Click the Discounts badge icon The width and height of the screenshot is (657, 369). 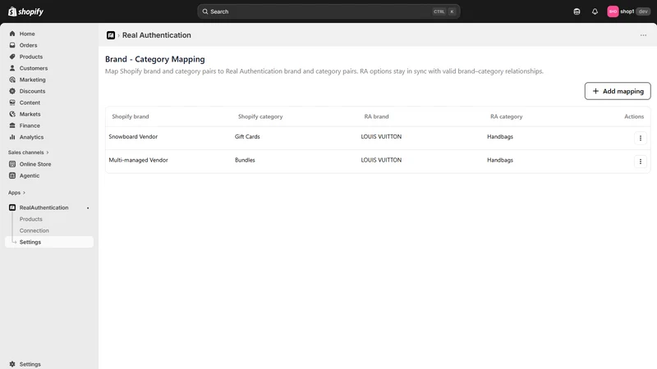(12, 91)
